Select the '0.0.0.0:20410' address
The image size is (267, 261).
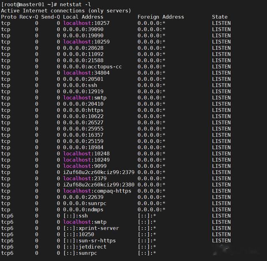(83, 104)
